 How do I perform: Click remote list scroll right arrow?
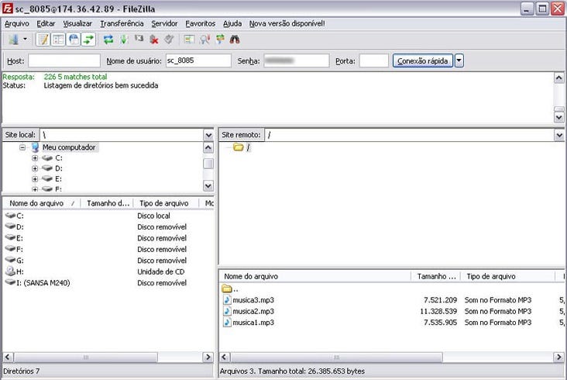click(x=559, y=358)
